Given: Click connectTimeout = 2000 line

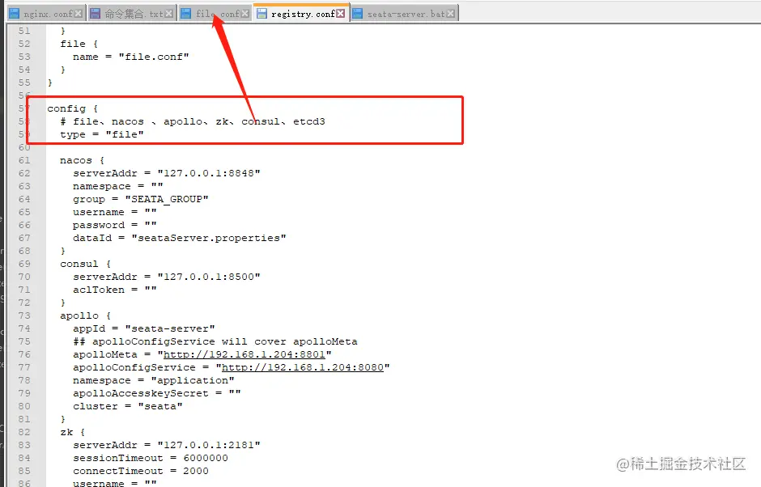Looking at the screenshot, I should point(141,471).
